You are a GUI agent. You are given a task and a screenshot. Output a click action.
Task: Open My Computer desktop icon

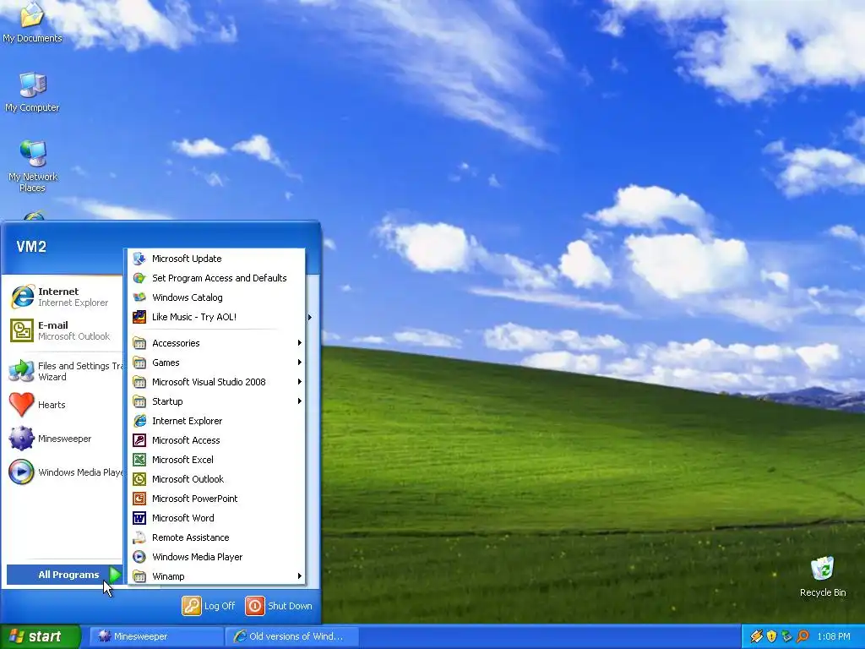[x=32, y=93]
